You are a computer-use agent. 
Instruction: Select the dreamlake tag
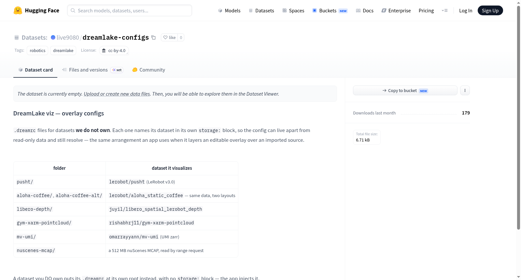pyautogui.click(x=63, y=50)
